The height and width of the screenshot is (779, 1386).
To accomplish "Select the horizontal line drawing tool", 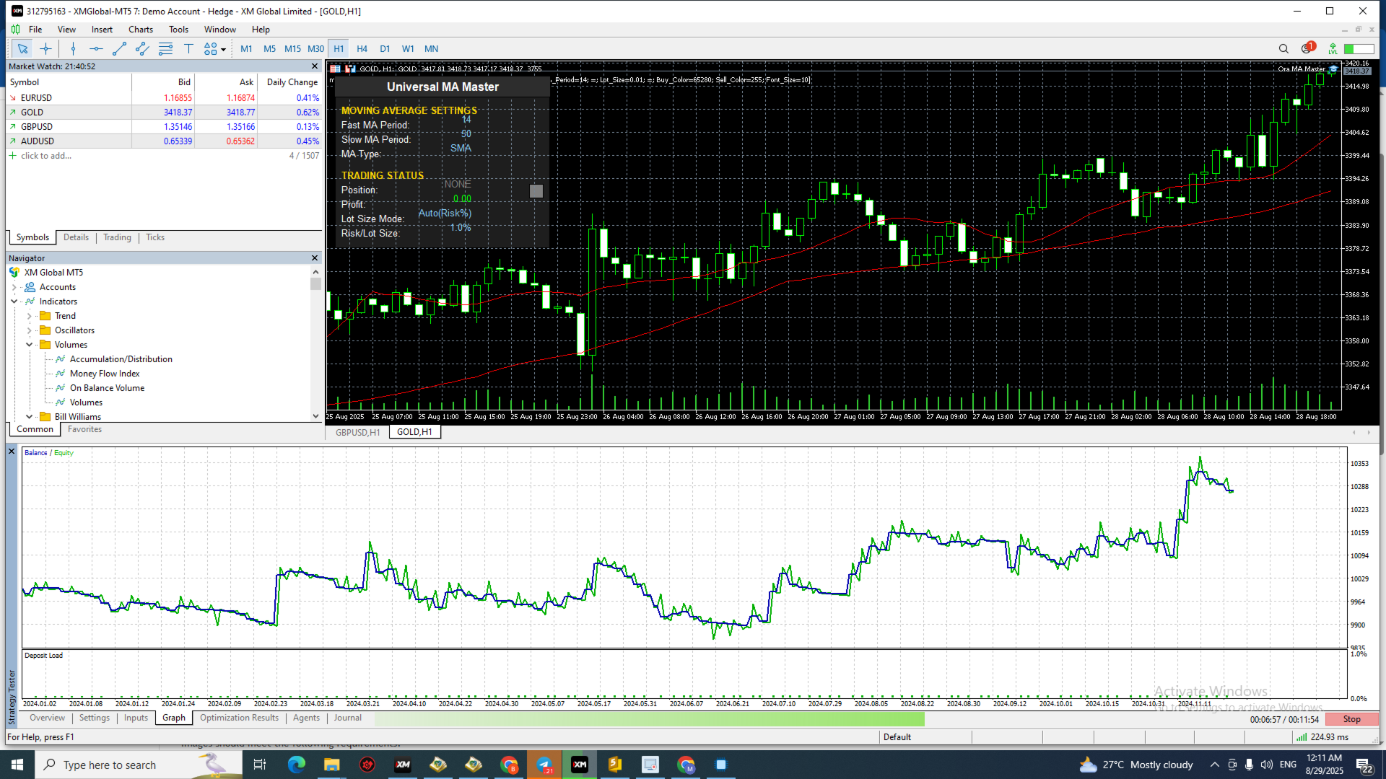I will coord(96,49).
